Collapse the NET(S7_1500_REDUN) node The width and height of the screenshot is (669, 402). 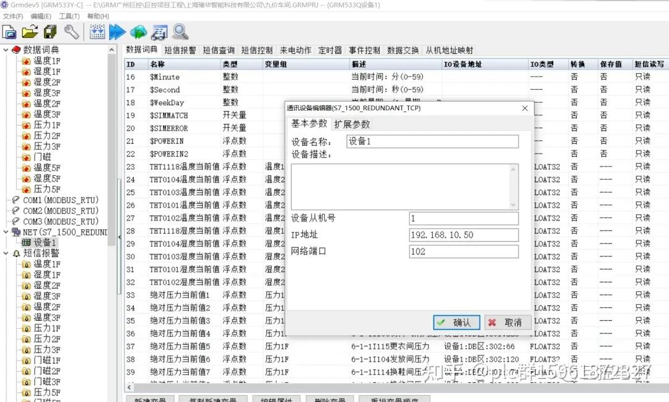(6, 232)
